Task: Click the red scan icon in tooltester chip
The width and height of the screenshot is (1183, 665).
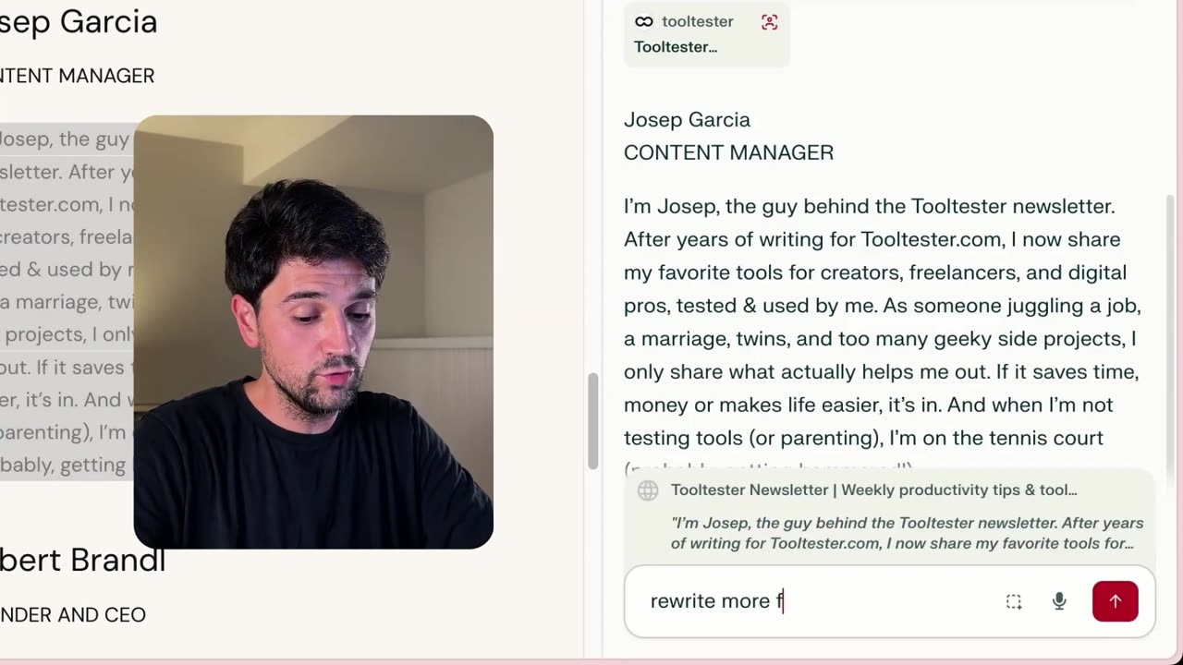Action: [x=769, y=22]
